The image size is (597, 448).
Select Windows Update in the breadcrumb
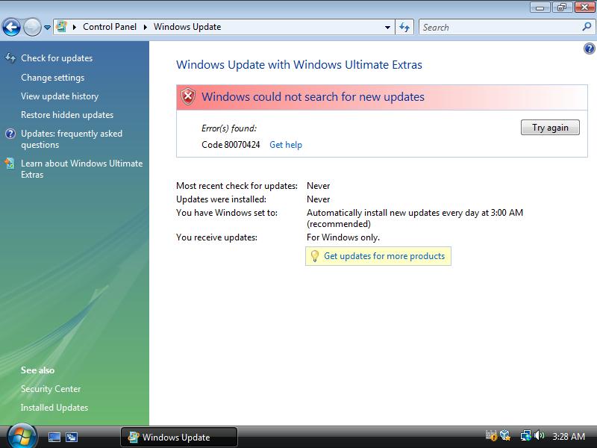click(x=187, y=27)
